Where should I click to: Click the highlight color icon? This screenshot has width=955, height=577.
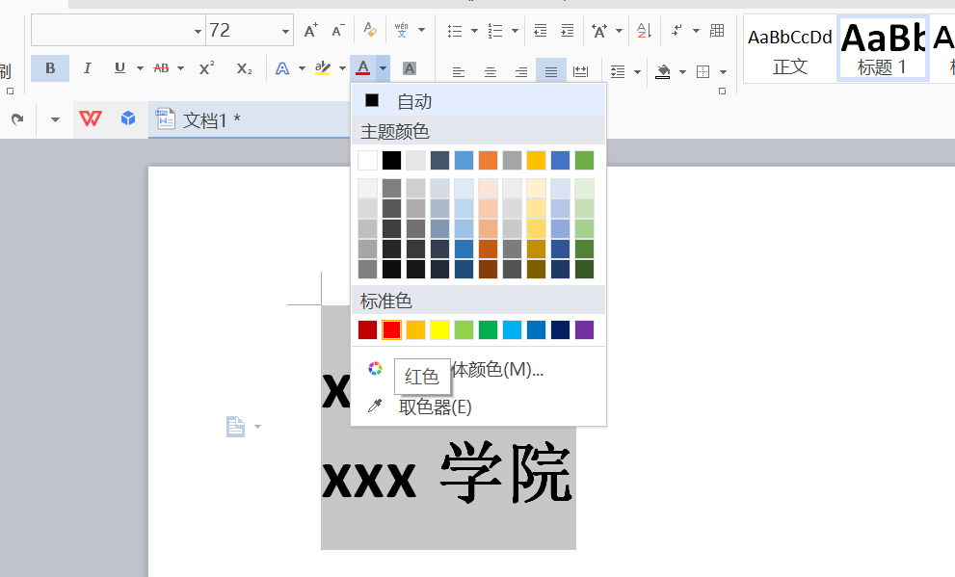click(323, 68)
